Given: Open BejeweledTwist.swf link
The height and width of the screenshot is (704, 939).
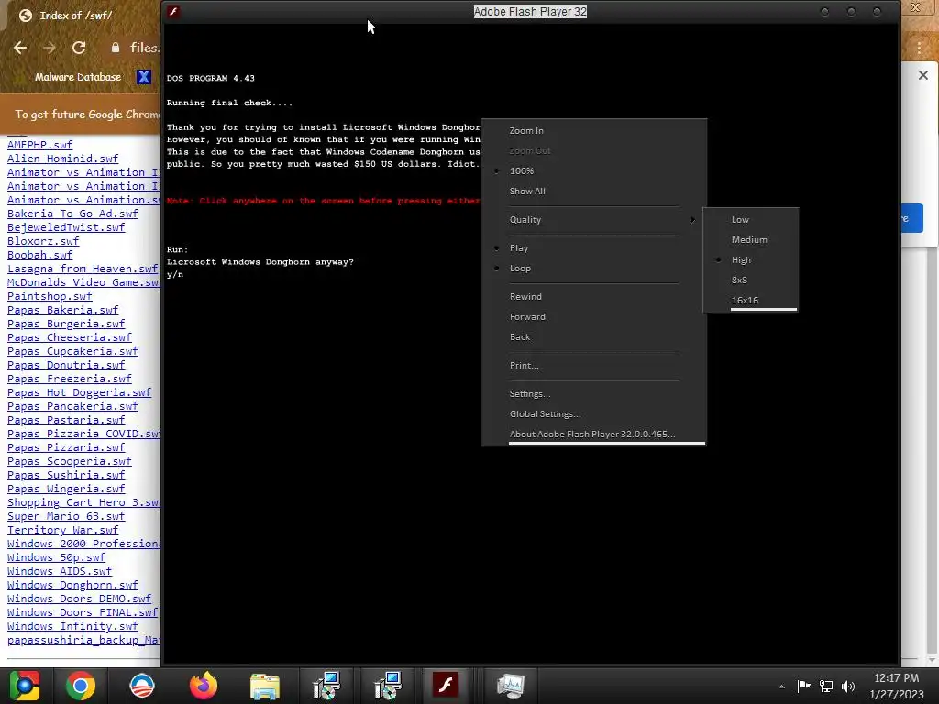Looking at the screenshot, I should [x=66, y=227].
